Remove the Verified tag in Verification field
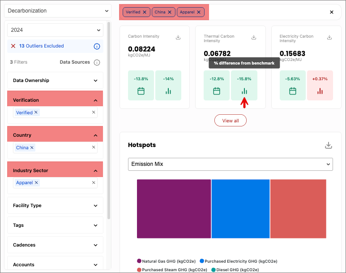 coord(36,113)
